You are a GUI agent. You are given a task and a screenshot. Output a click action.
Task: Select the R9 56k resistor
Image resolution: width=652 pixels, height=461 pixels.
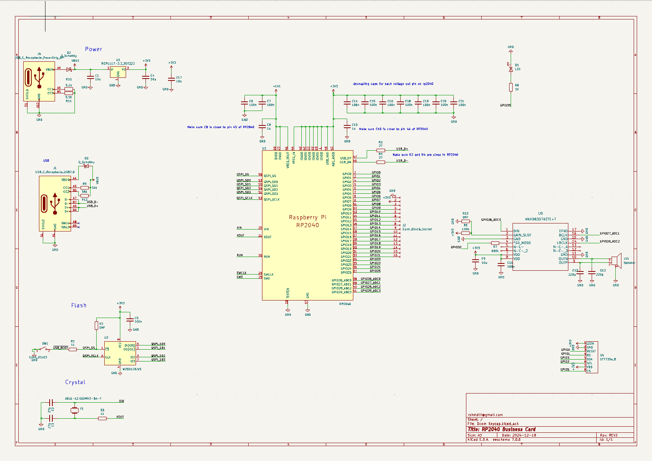[x=84, y=188]
